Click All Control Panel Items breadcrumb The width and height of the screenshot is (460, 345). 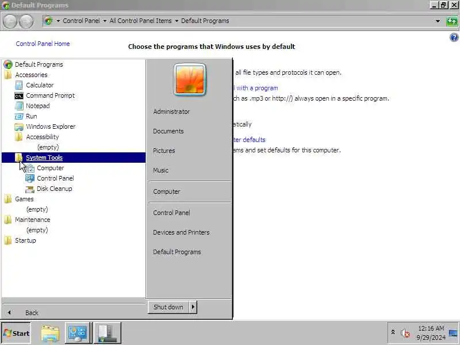click(x=140, y=21)
